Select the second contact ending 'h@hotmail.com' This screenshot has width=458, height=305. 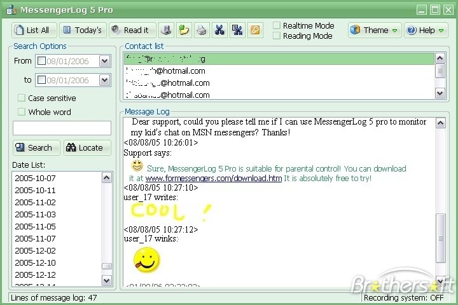tap(279, 71)
